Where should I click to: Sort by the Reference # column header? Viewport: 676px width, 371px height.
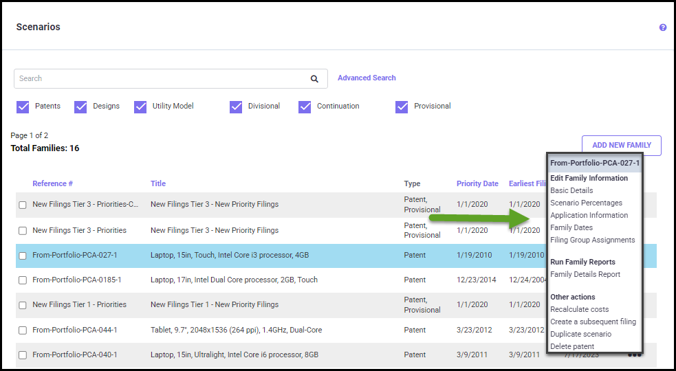(x=52, y=183)
